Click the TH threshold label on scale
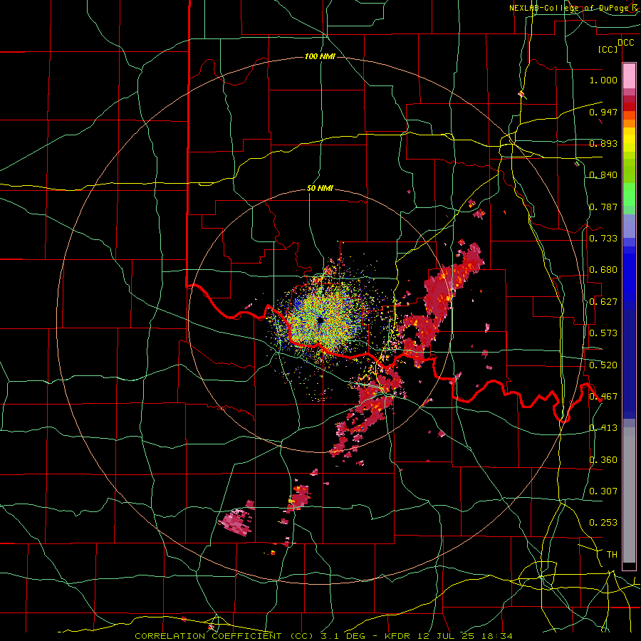The height and width of the screenshot is (641, 641). (x=612, y=555)
